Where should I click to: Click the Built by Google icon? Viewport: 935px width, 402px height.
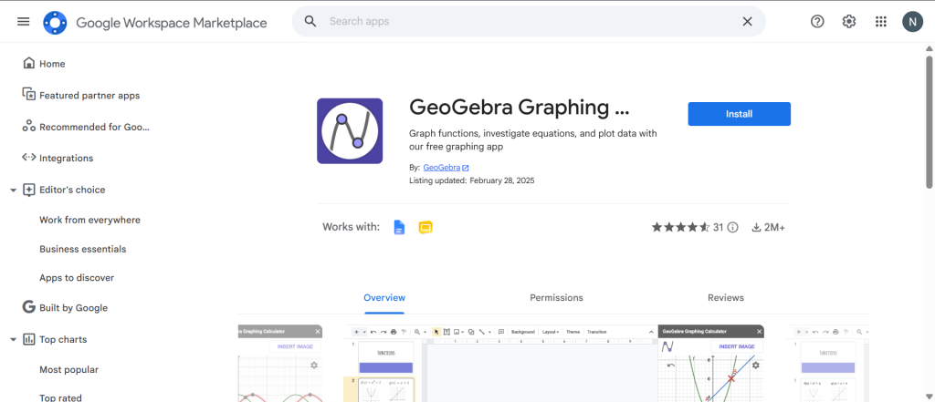(28, 307)
